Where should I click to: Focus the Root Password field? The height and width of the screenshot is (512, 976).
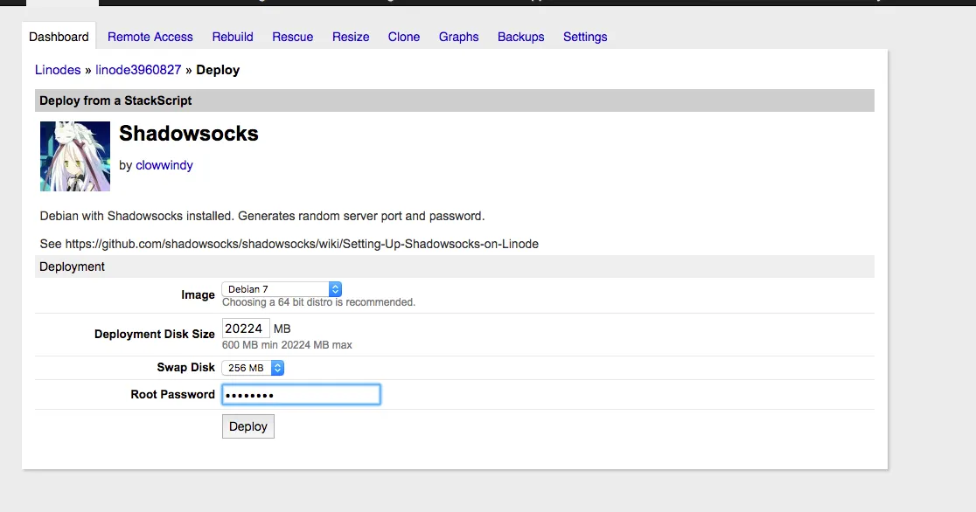coord(301,394)
